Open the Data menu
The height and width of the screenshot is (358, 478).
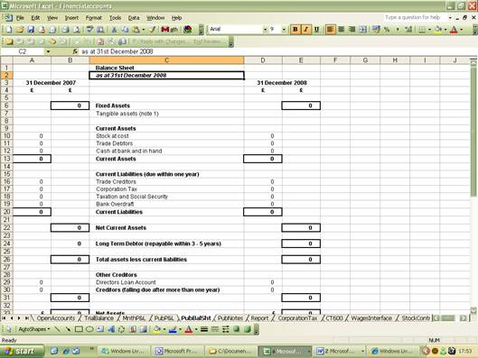[134, 18]
